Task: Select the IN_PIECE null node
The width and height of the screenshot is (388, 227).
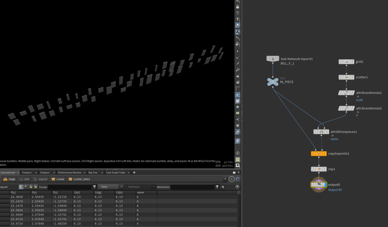Action: point(273,82)
